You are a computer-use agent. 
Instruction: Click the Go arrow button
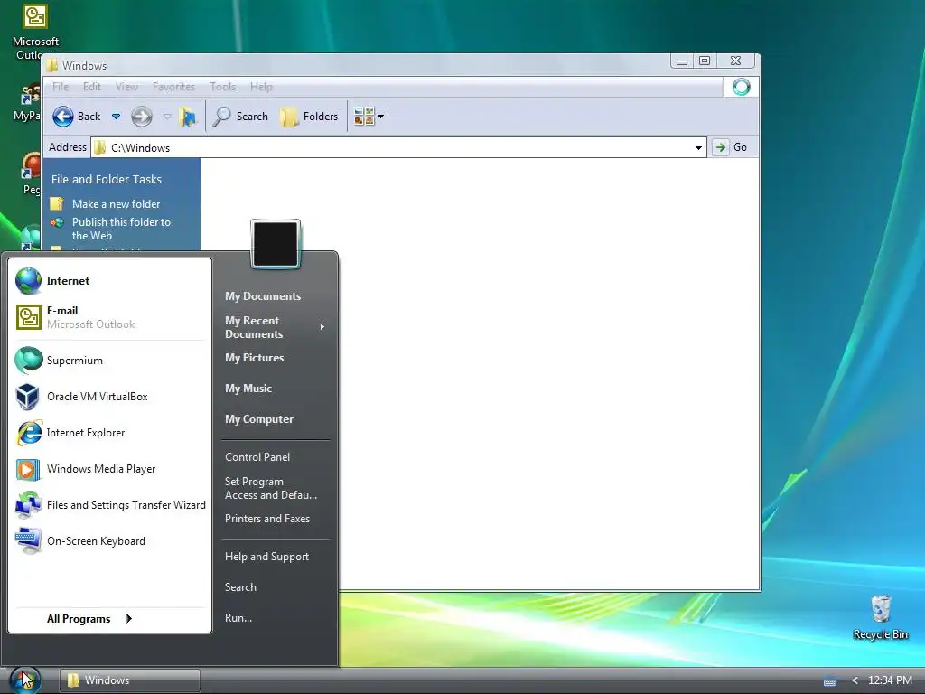tap(720, 147)
